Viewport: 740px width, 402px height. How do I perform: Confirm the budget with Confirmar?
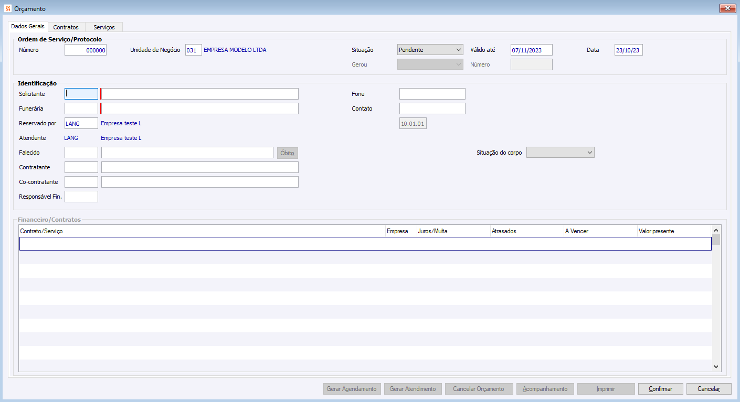pyautogui.click(x=661, y=389)
